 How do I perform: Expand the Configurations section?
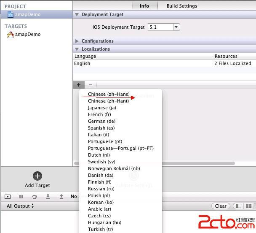point(77,41)
